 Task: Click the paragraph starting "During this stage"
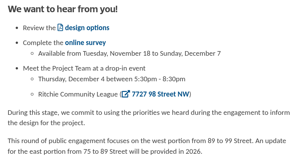point(149,118)
